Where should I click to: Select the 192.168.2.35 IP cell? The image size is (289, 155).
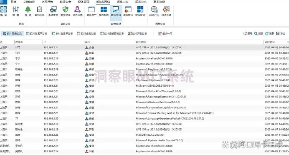click(x=51, y=118)
